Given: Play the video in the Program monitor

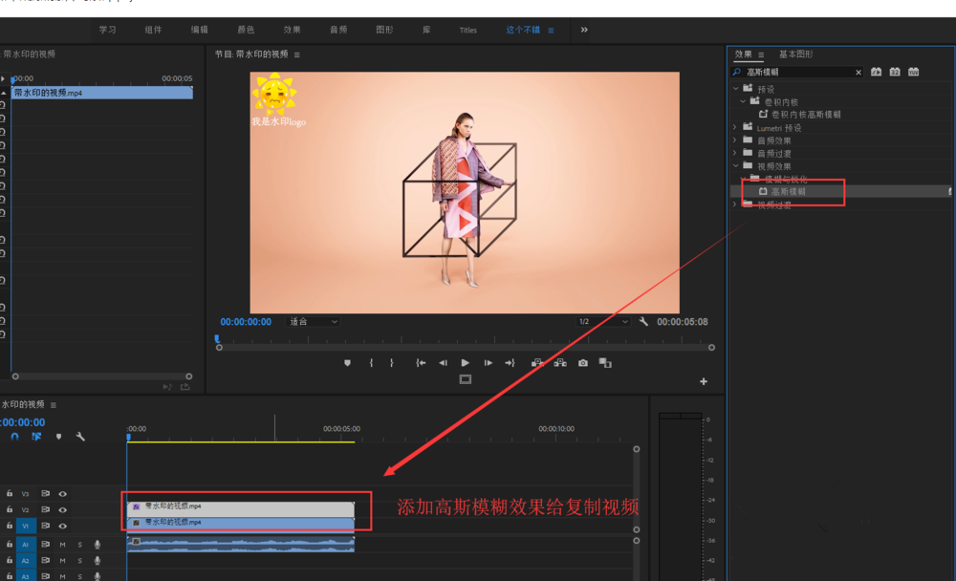Looking at the screenshot, I should pos(465,363).
